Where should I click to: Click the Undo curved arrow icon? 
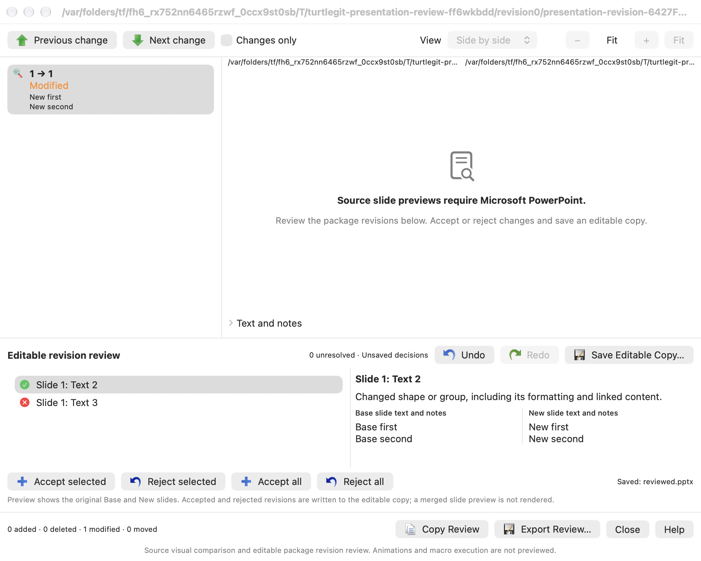point(449,355)
